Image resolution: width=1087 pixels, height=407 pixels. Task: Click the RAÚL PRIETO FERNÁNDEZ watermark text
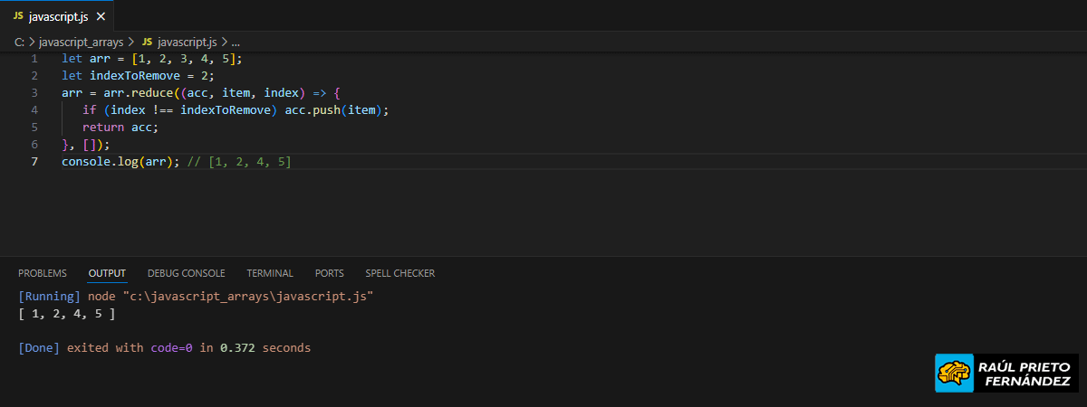(1024, 374)
